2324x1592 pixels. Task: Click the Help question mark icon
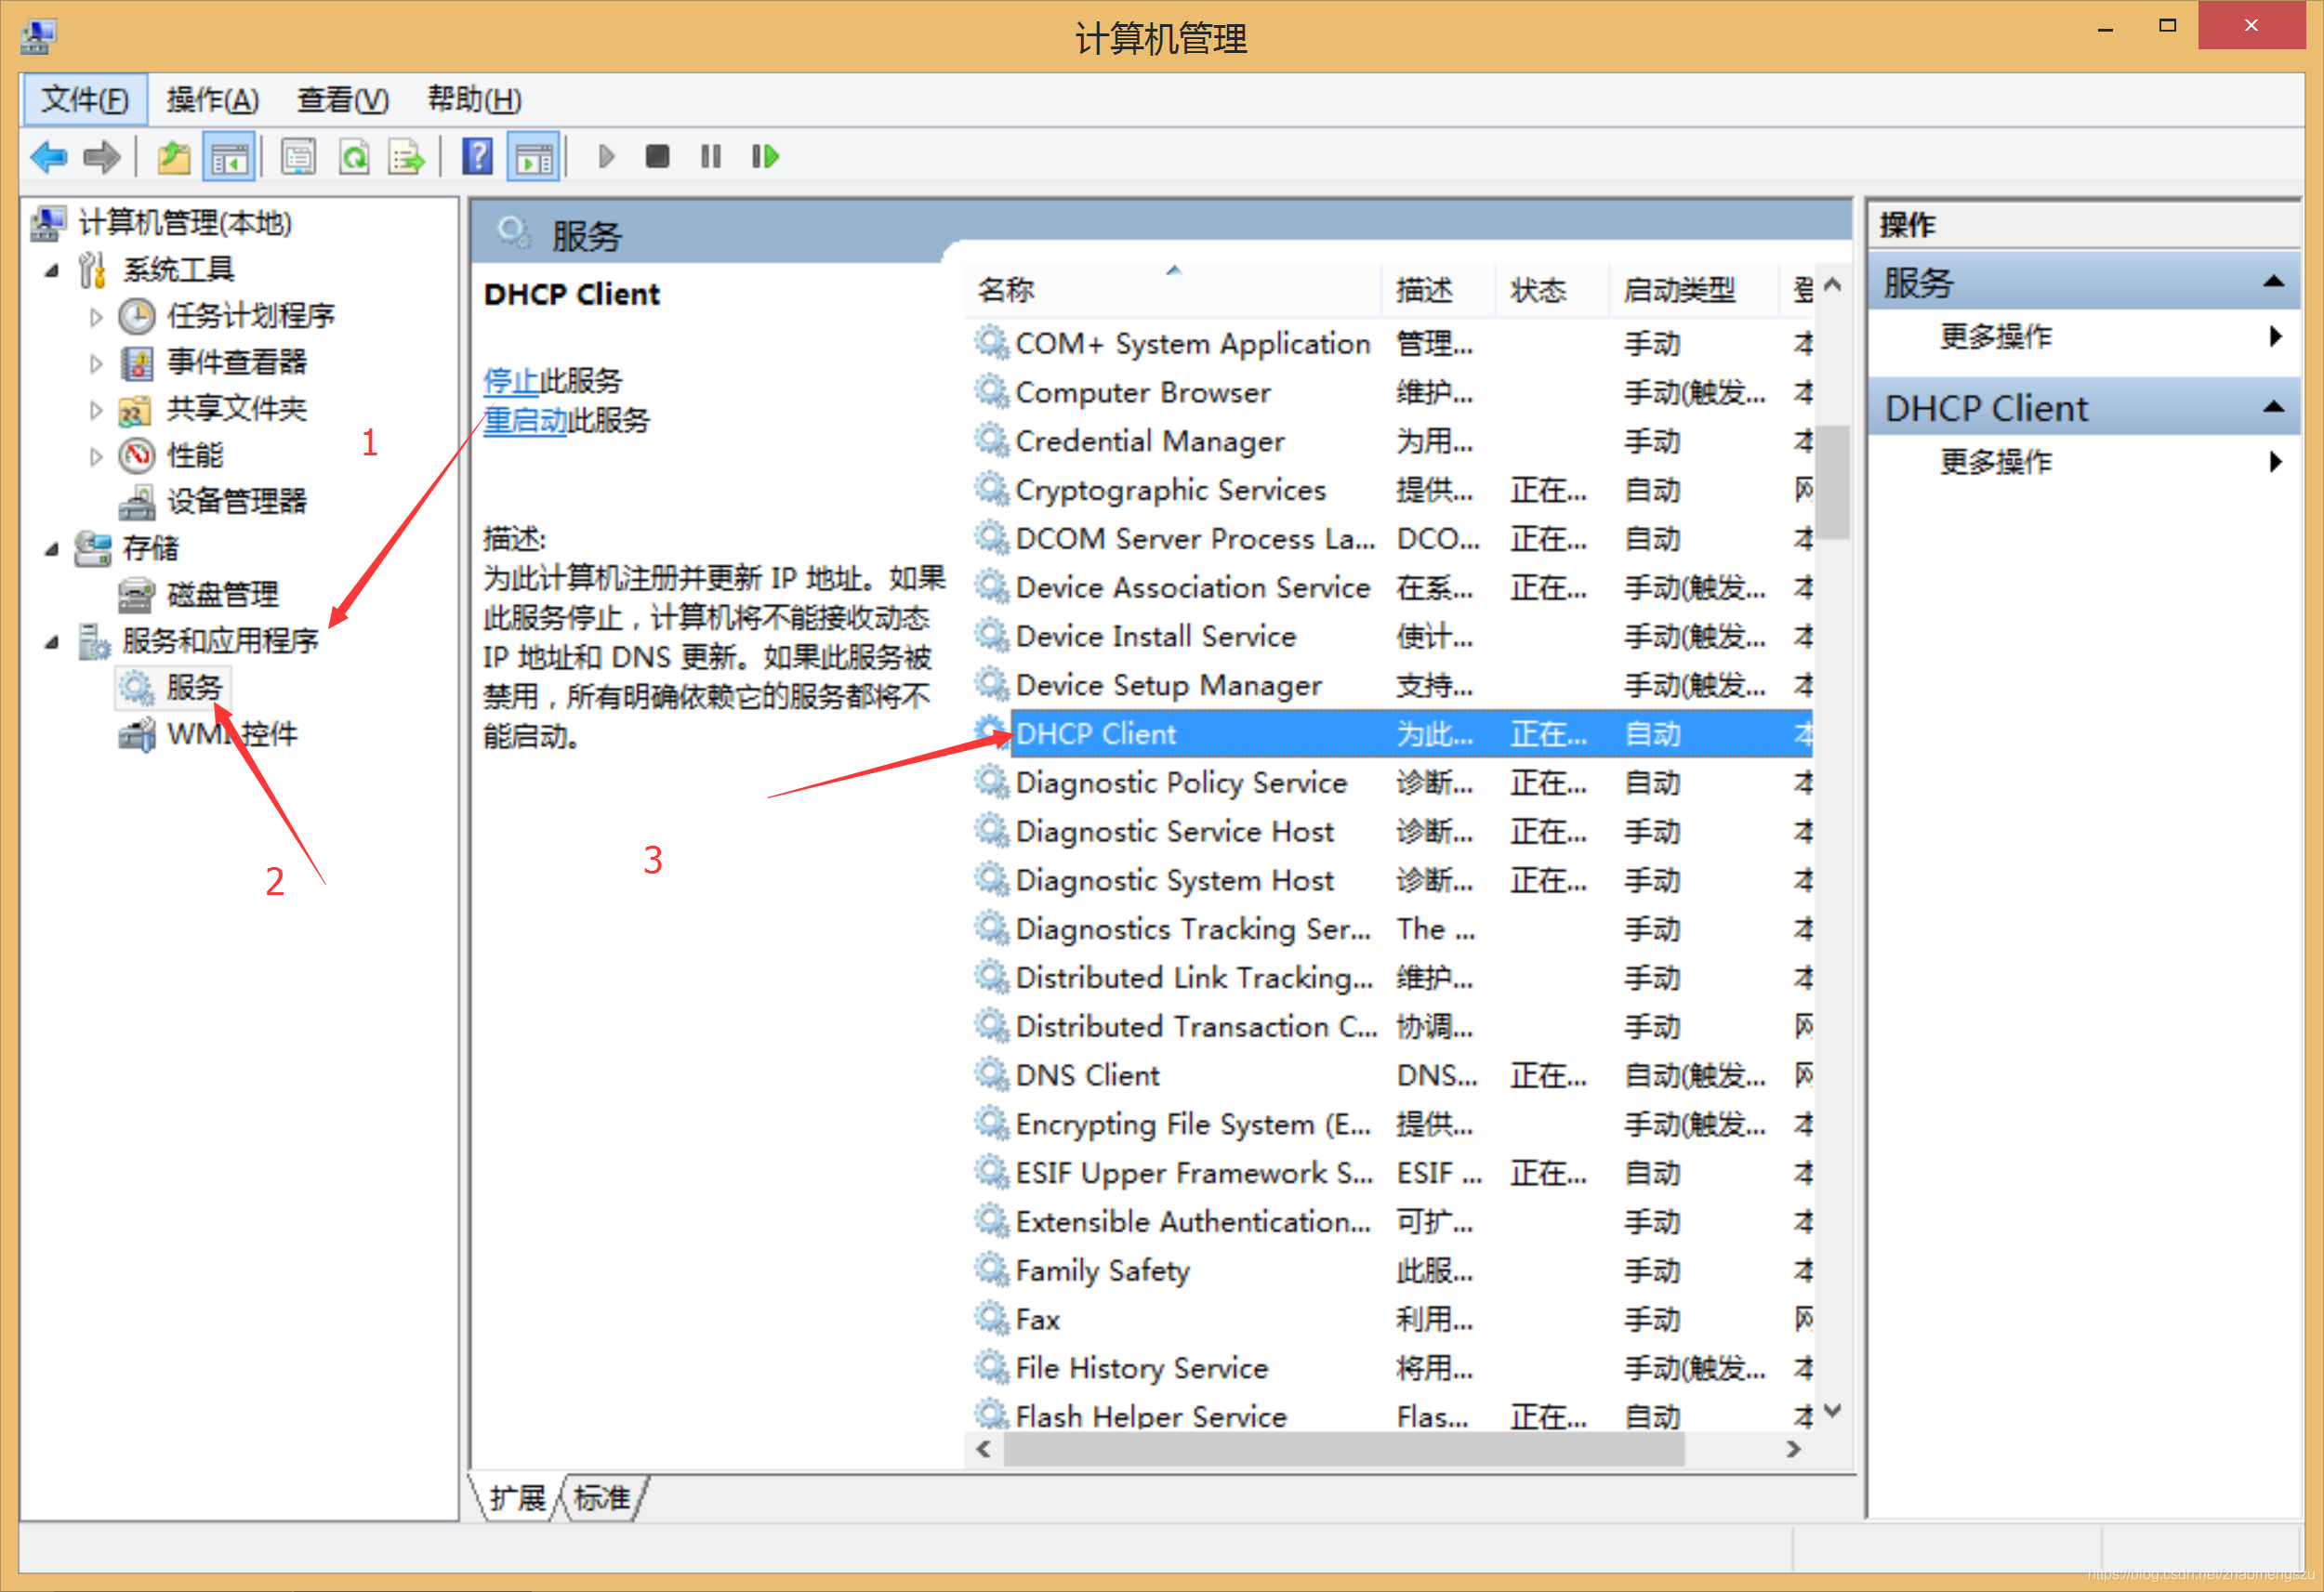click(x=477, y=157)
